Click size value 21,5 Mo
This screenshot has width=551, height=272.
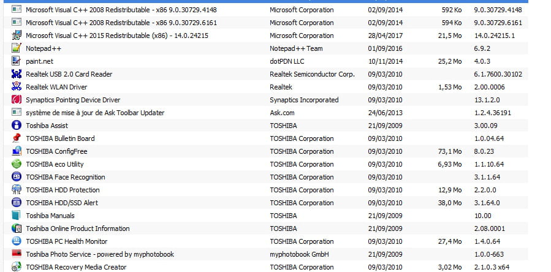coord(450,36)
